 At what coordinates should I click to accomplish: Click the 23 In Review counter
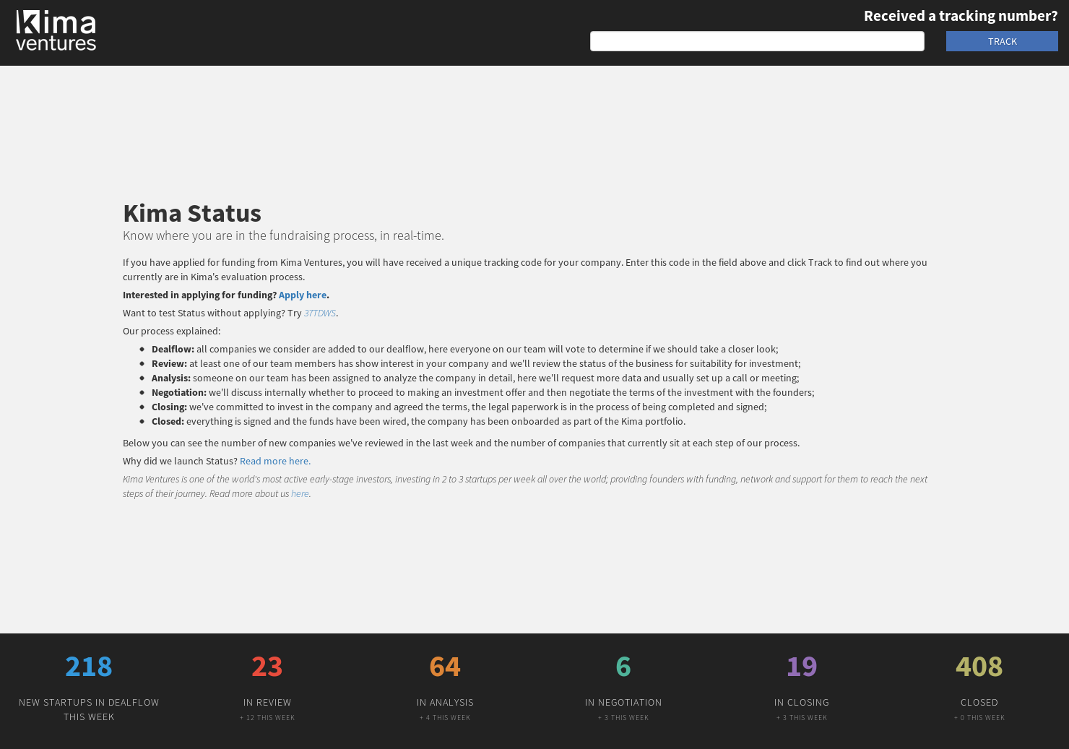pos(267,666)
